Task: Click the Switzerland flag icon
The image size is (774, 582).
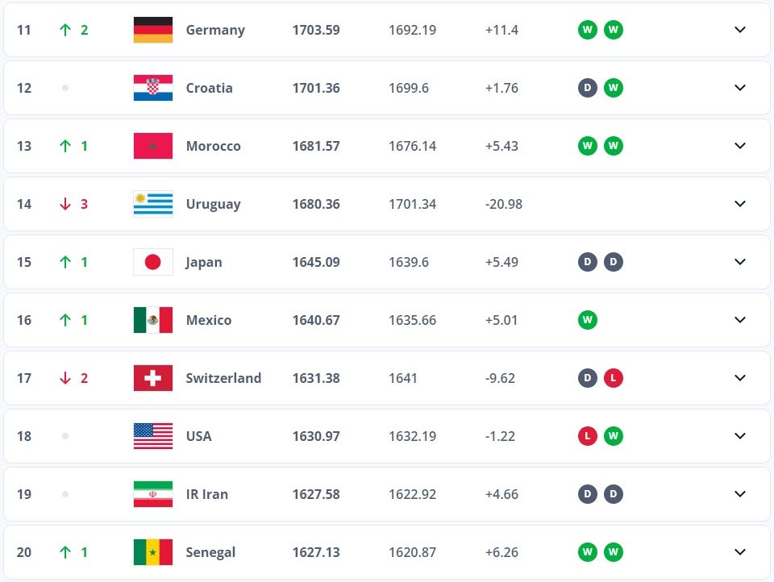Action: [153, 378]
